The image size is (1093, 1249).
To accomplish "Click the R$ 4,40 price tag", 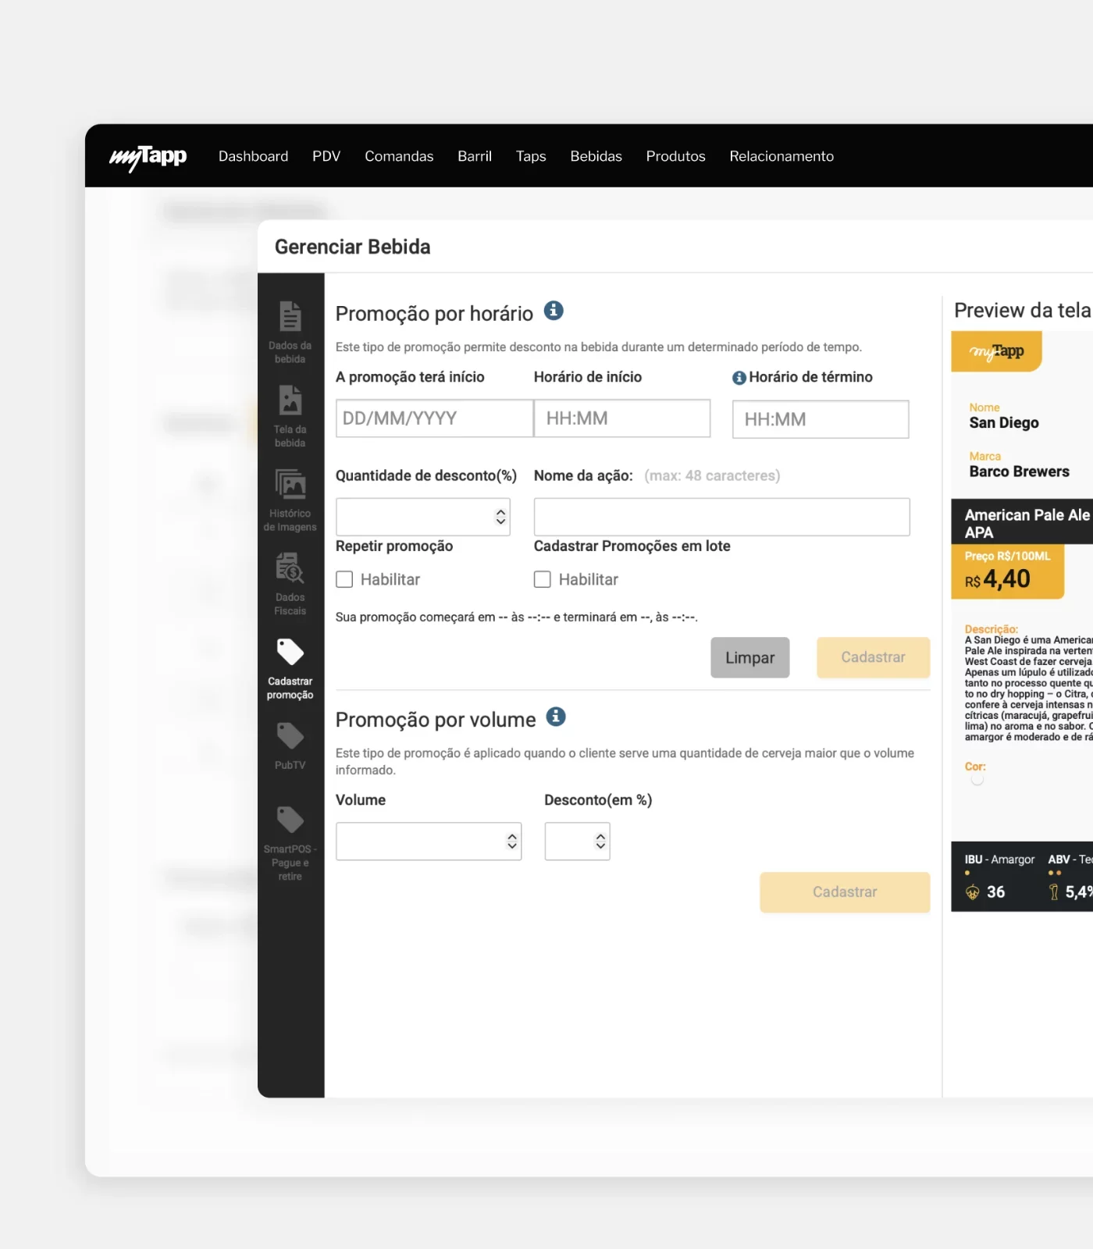I will tap(1008, 572).
